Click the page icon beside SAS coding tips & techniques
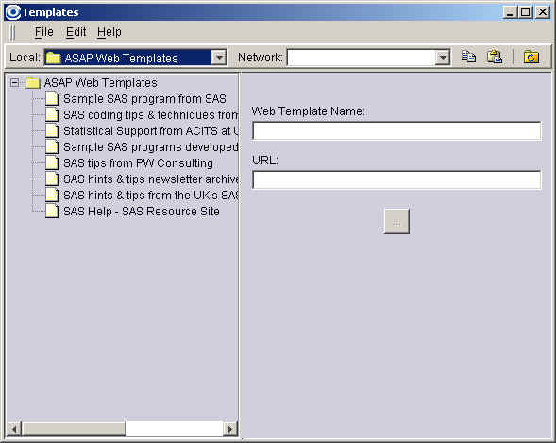This screenshot has width=556, height=443. tap(52, 115)
